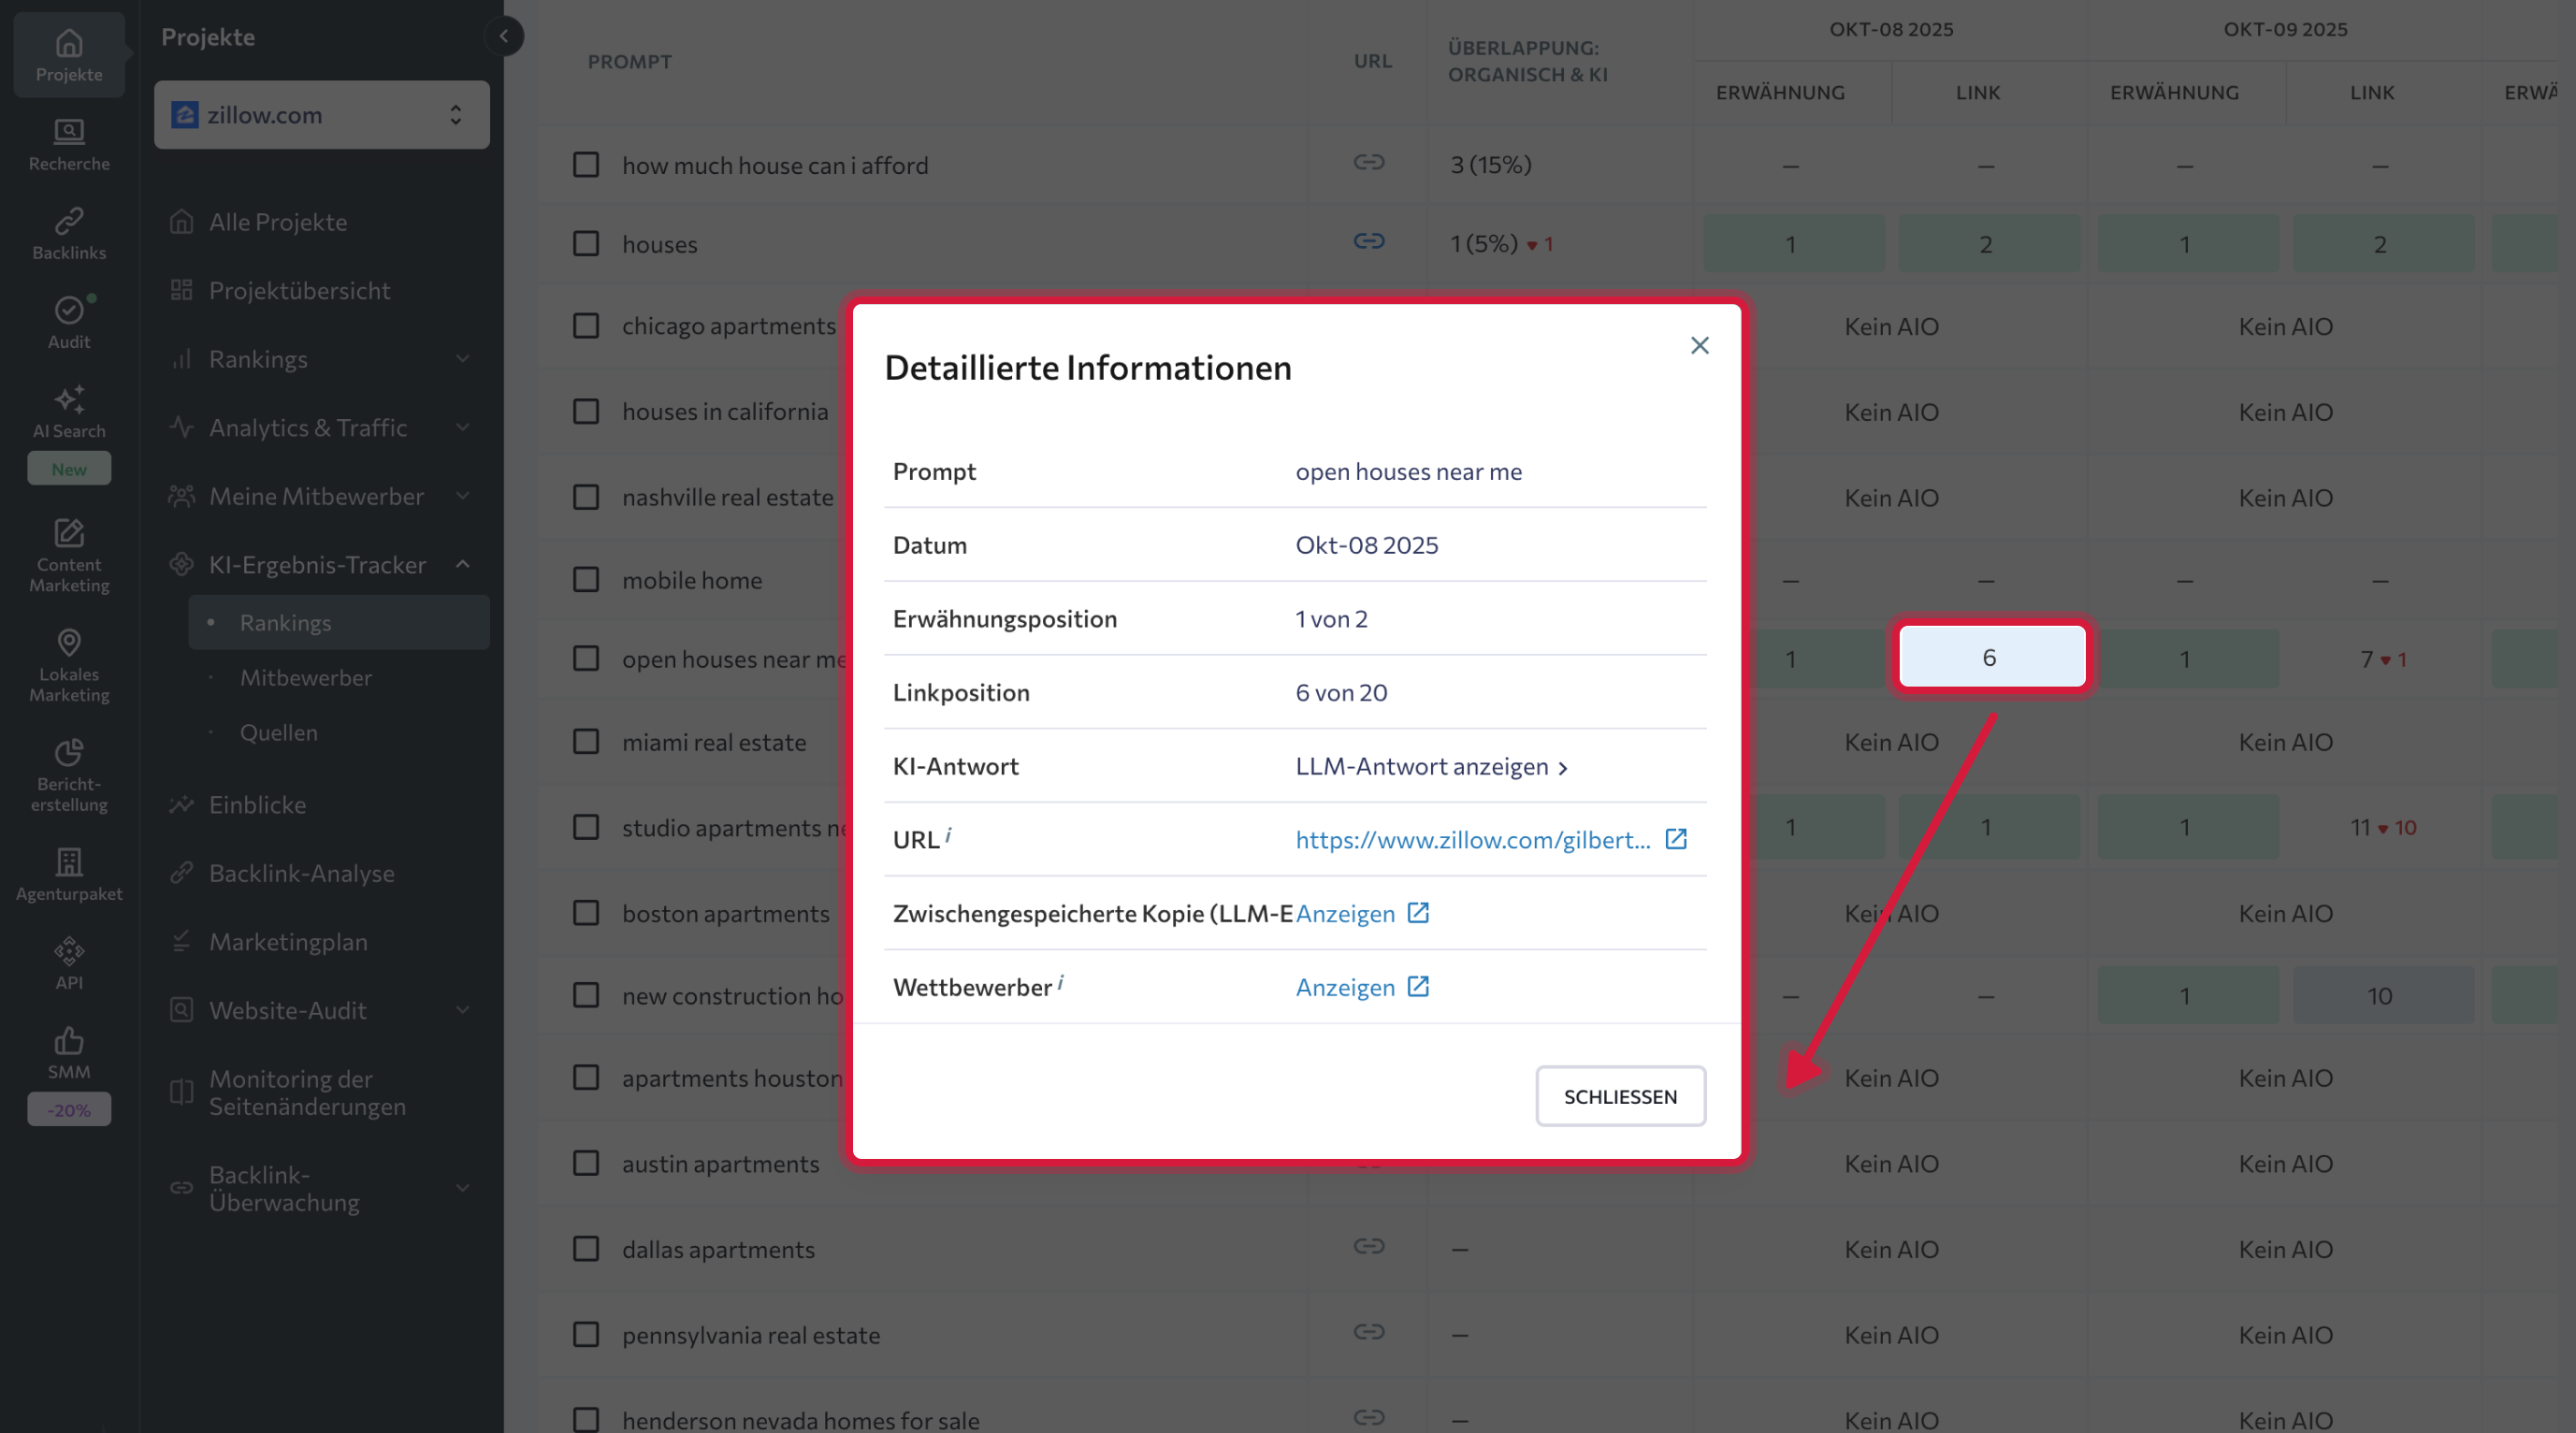Viewport: 2576px width, 1433px height.
Task: Collapse sidebar with the arrow icon
Action: coord(504,37)
